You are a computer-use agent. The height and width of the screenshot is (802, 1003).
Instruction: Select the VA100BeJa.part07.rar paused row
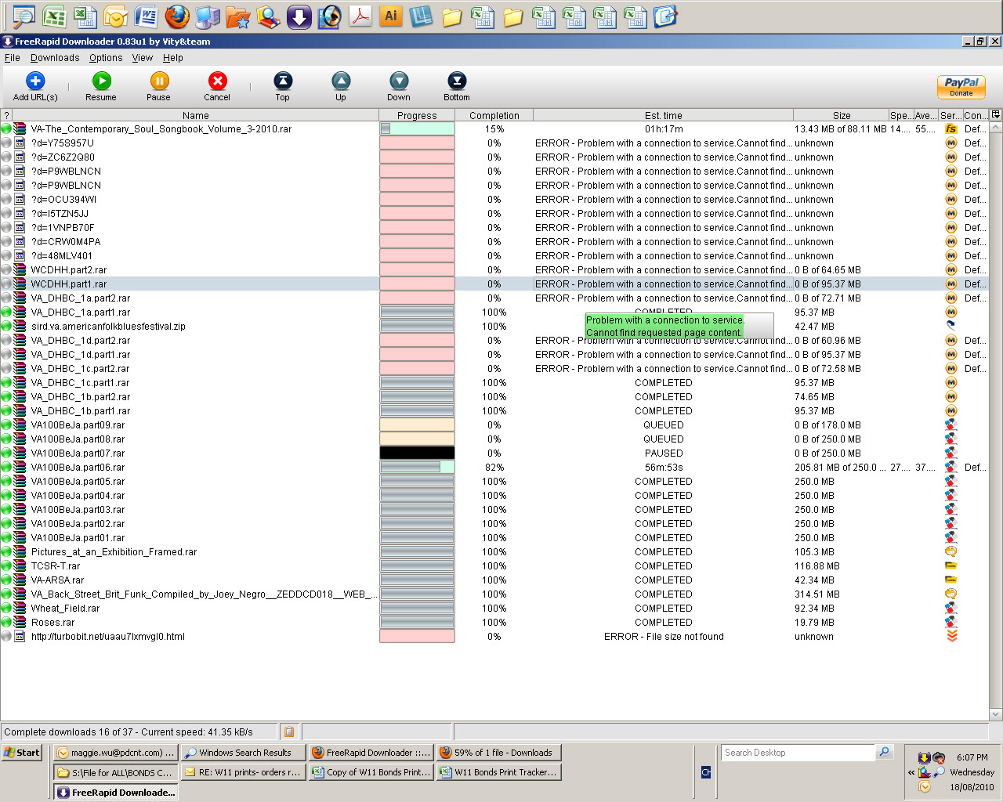[78, 453]
